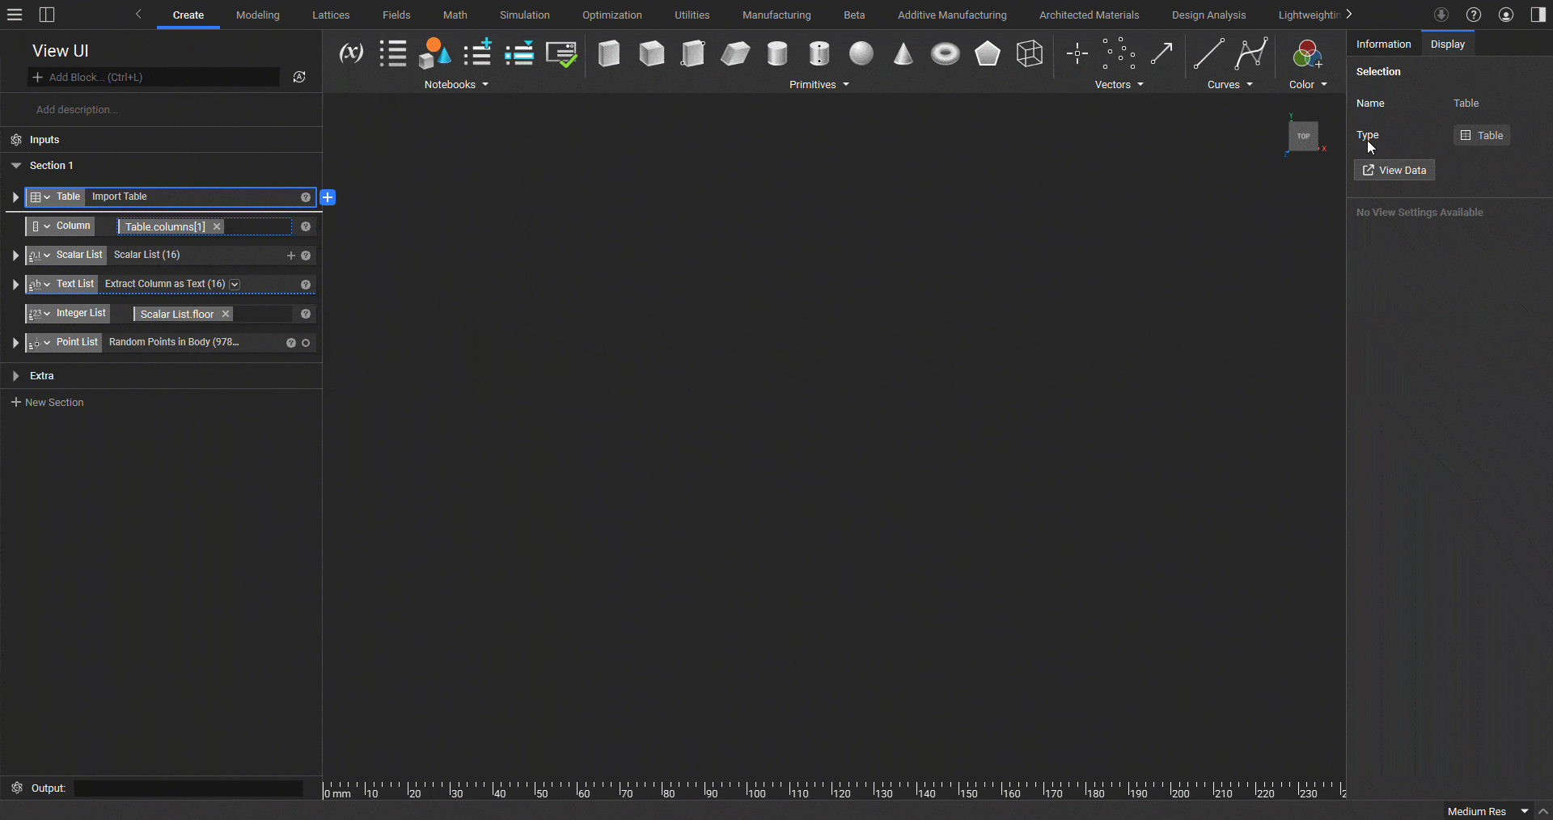The width and height of the screenshot is (1553, 820).
Task: Select the Point crosshair vector icon
Action: [x=1077, y=53]
